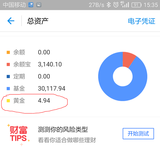Tap the battery indicator icon

(x=136, y=5)
